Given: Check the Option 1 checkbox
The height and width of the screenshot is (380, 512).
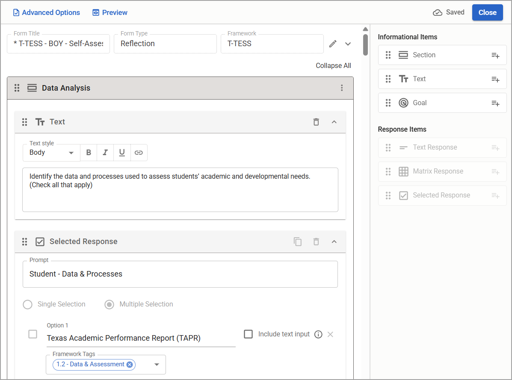Looking at the screenshot, I should [33, 334].
